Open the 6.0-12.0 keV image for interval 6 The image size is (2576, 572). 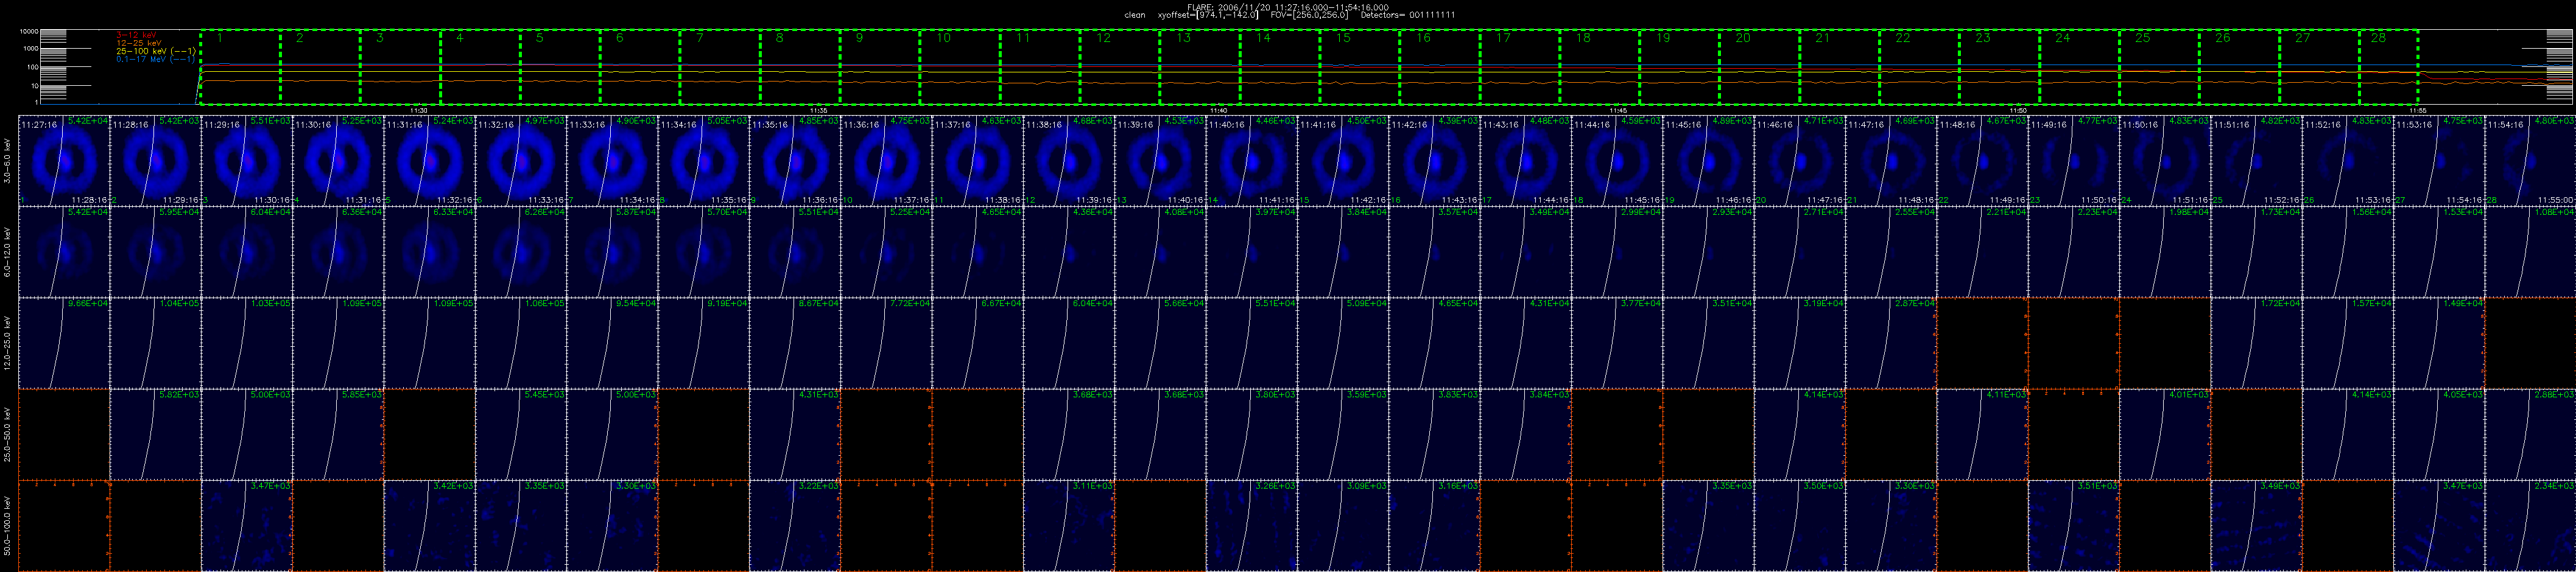(521, 251)
